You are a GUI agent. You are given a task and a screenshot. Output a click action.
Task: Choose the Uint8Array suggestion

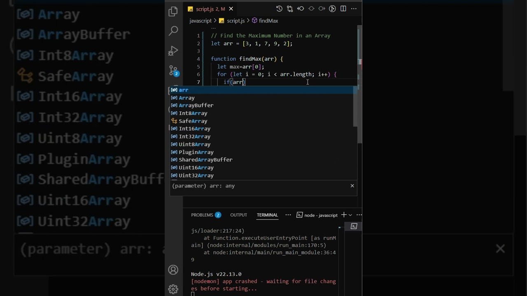pos(262,144)
